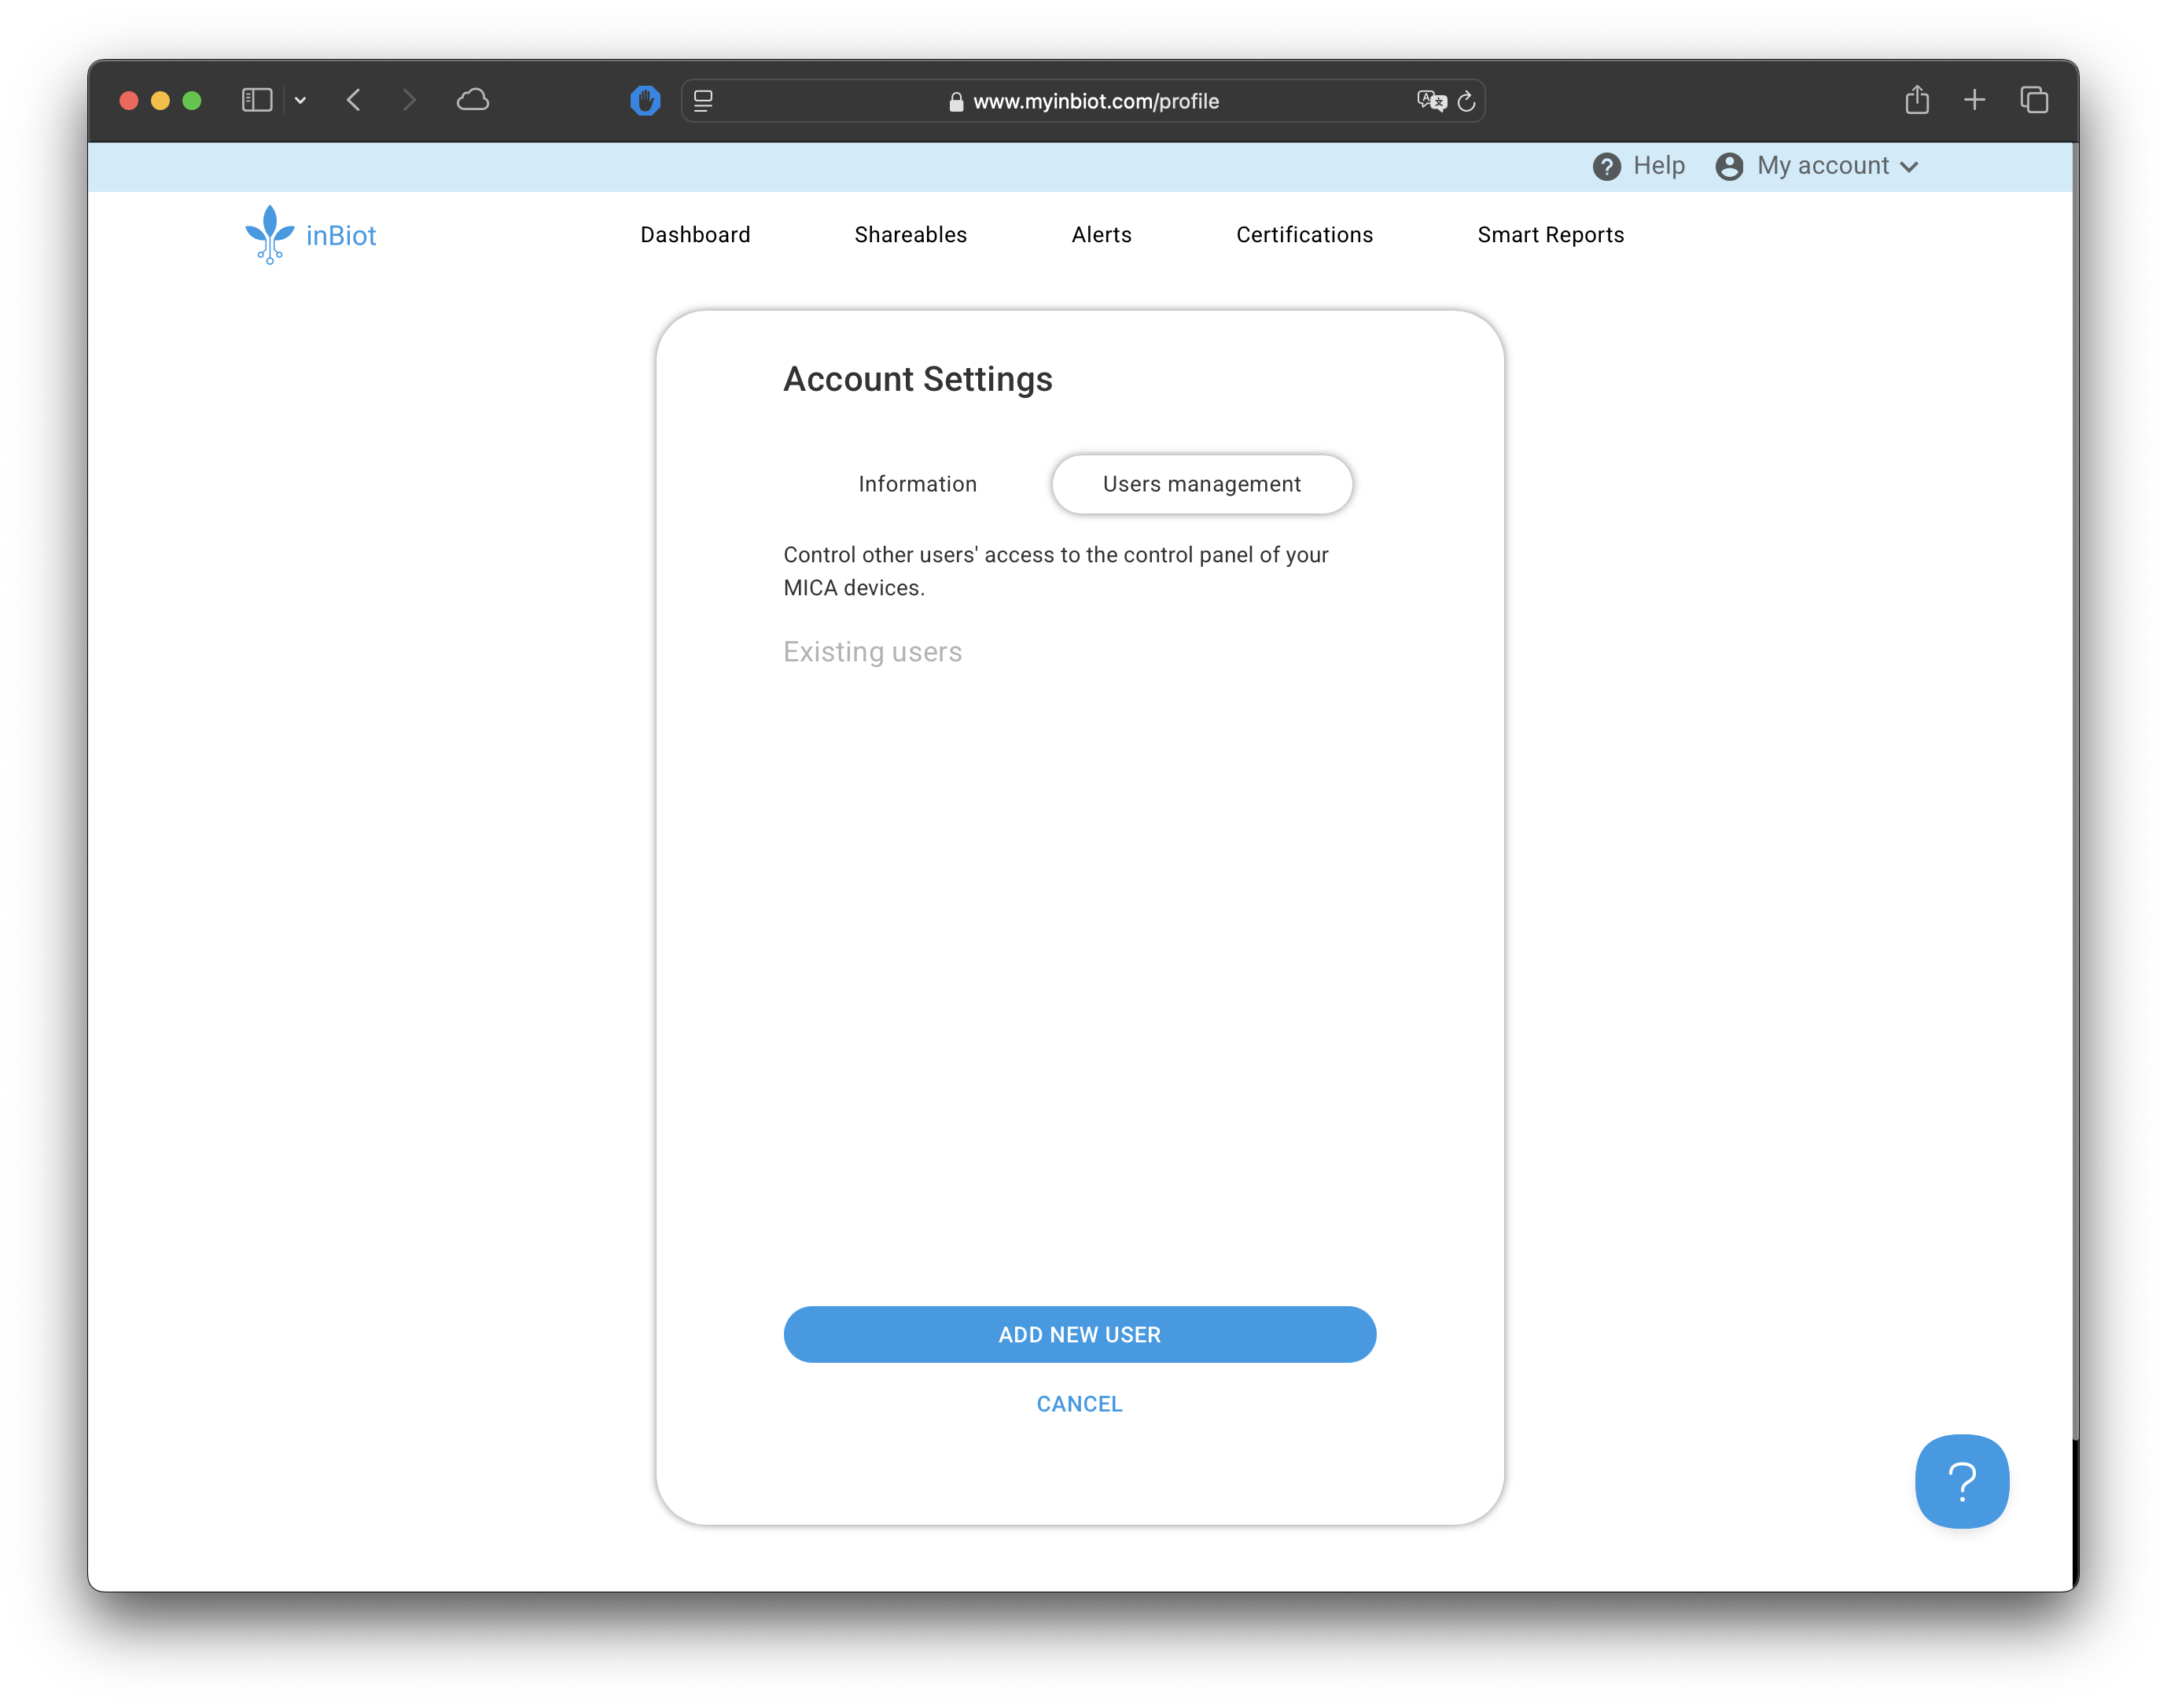Open the blue privacy shield extension icon
Image resolution: width=2167 pixels, height=1708 pixels.
point(645,100)
